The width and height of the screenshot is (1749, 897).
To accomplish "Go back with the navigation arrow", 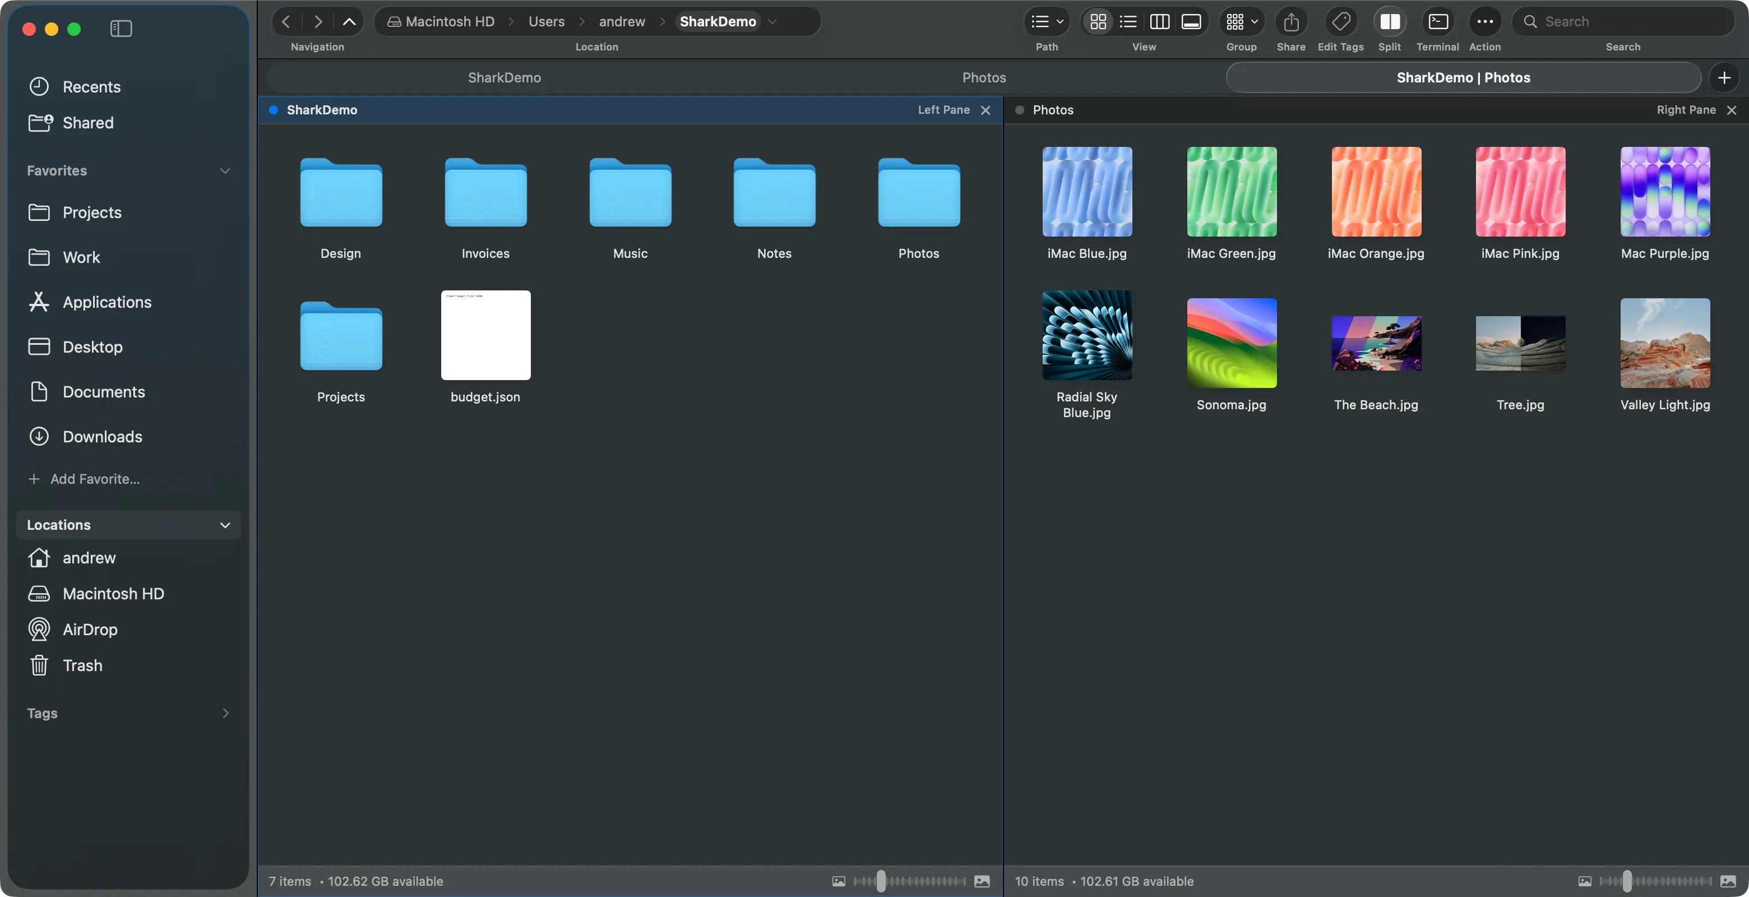I will click(x=286, y=22).
